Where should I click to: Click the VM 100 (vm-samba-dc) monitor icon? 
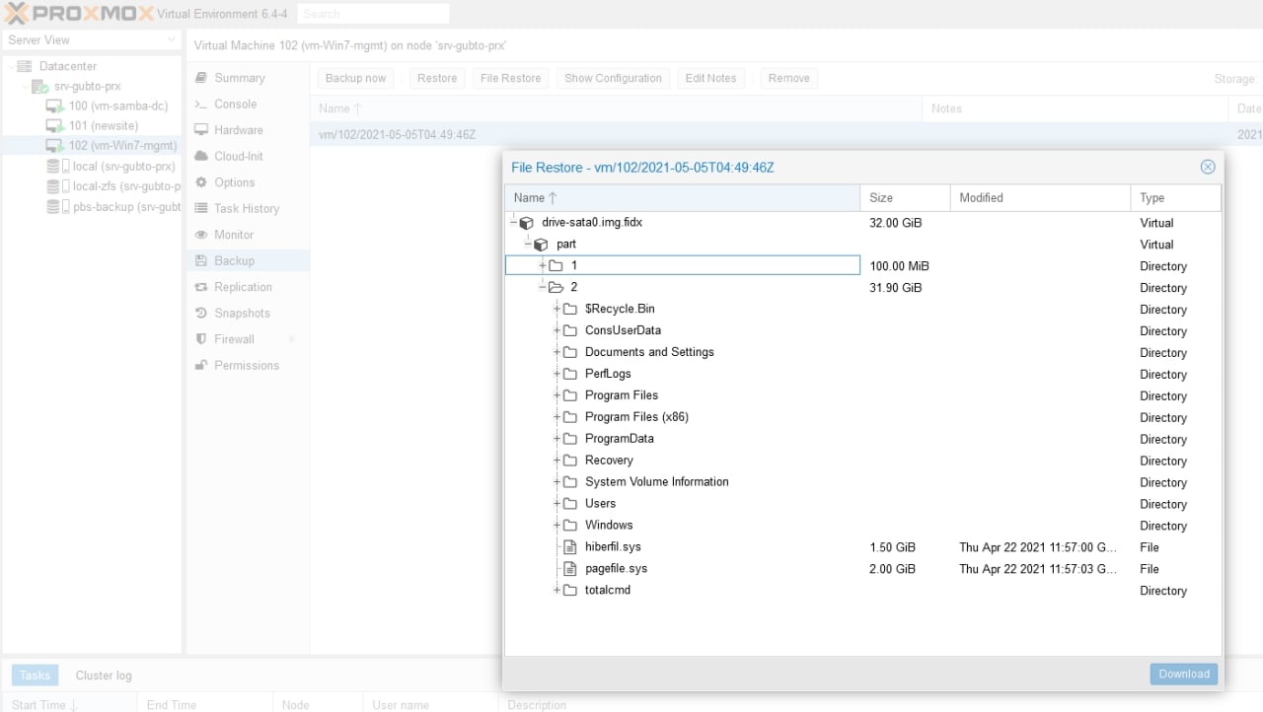(55, 107)
